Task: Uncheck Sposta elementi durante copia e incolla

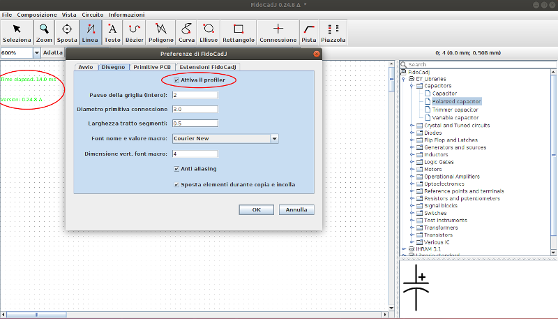Action: (x=176, y=185)
